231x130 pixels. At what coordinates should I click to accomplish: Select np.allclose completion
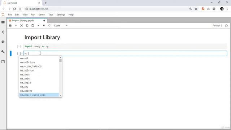point(39,62)
